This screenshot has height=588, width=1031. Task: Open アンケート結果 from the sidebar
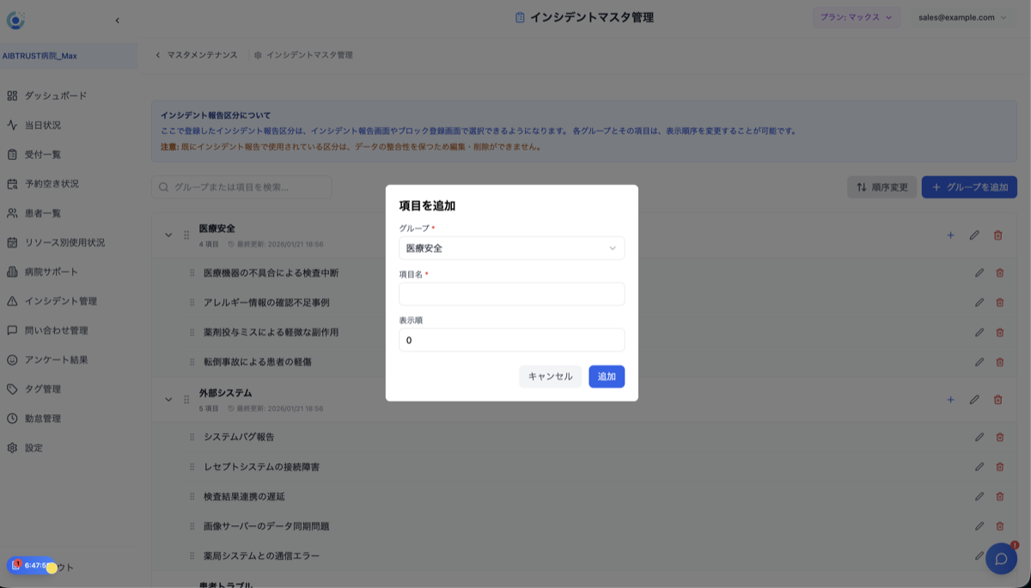click(x=57, y=360)
